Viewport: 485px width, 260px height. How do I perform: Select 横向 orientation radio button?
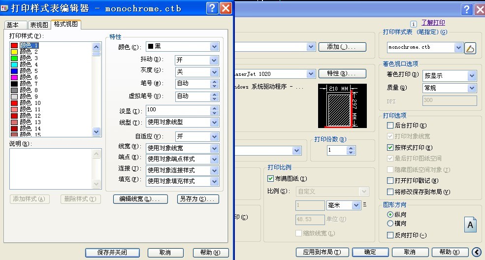390,223
